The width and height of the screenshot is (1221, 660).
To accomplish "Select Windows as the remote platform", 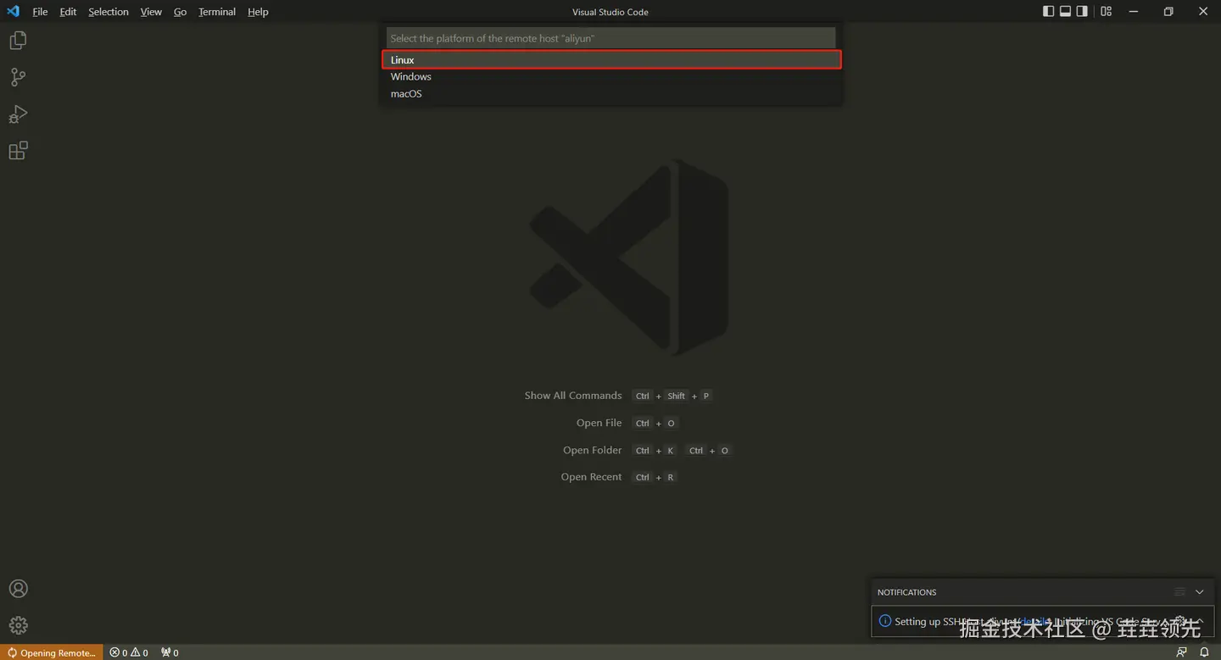I will coord(611,77).
